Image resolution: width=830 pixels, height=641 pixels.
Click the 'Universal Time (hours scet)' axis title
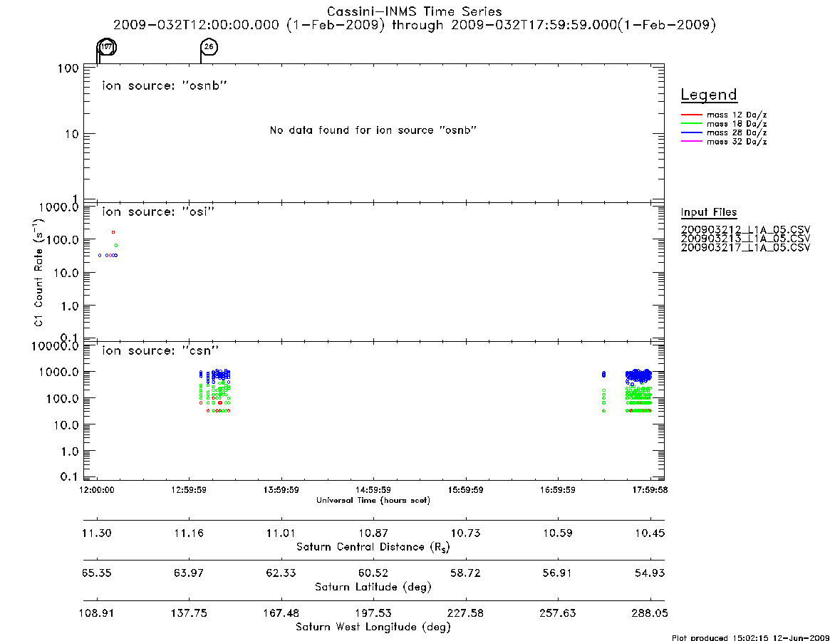tap(373, 500)
